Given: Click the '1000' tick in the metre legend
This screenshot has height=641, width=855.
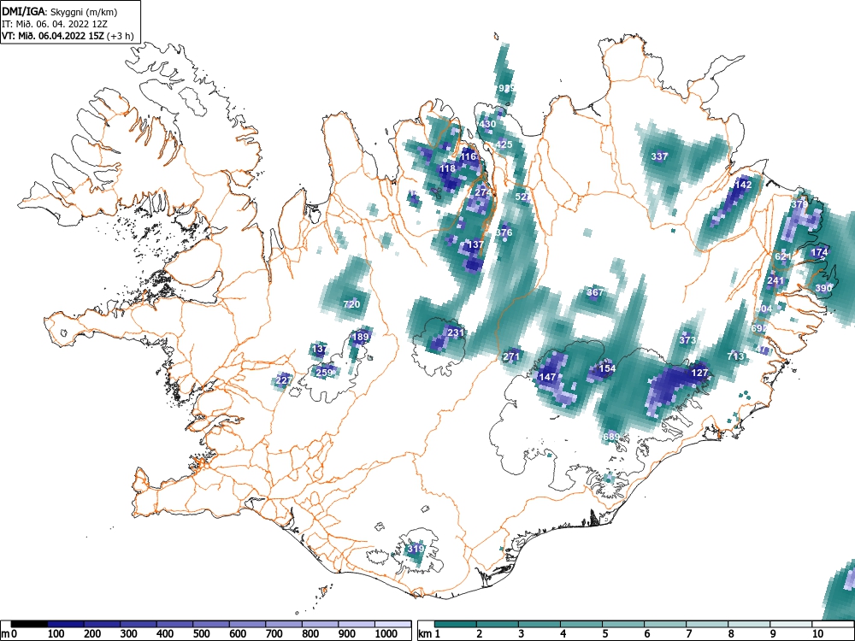Looking at the screenshot, I should coord(386,633).
